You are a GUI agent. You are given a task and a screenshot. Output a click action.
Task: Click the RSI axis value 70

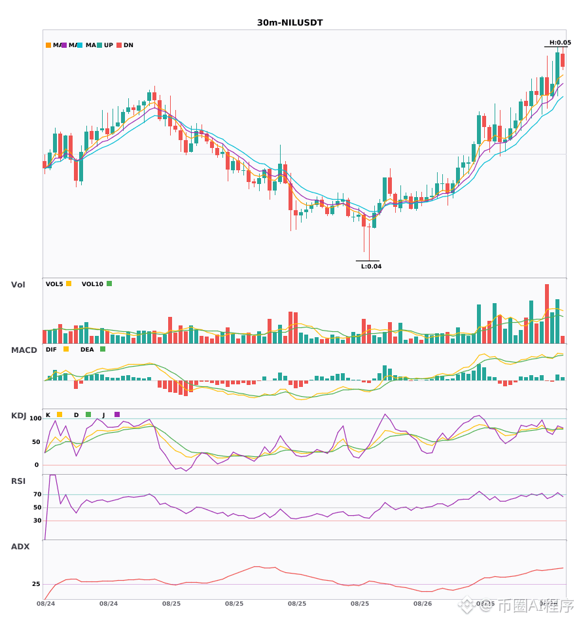pos(37,494)
